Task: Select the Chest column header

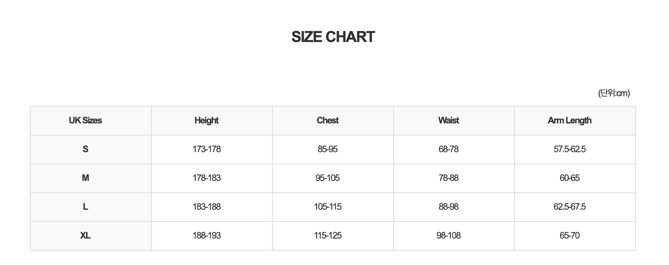Action: (x=328, y=120)
